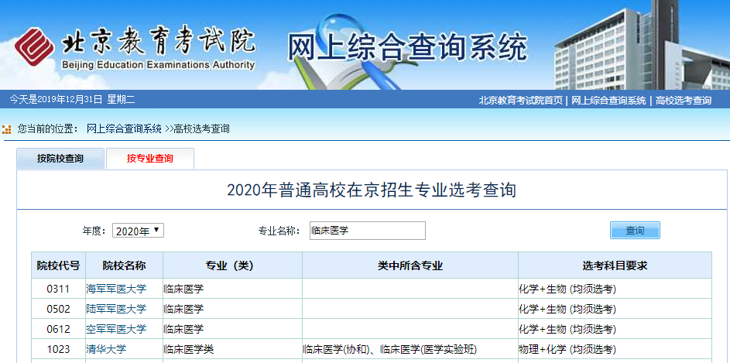Switch to the 按院校查询 tab
Viewport: 730px width, 363px height.
point(60,159)
